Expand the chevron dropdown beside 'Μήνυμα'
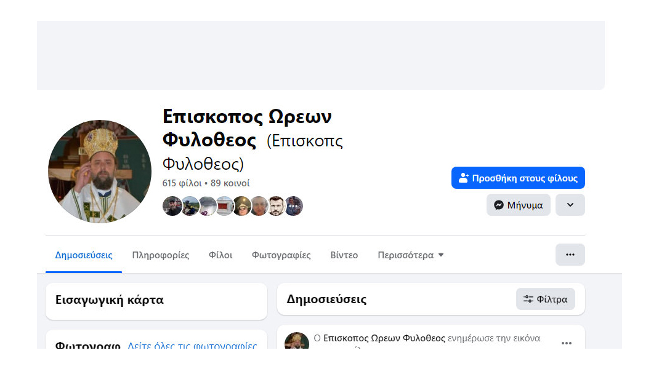The image size is (659, 369). click(x=570, y=205)
